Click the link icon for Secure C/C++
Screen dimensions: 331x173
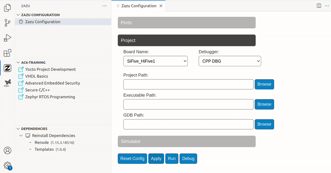21,90
